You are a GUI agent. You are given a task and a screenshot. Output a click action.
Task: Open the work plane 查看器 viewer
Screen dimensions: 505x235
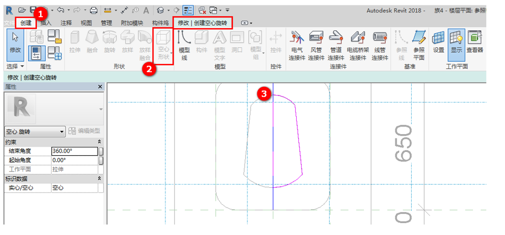point(475,42)
